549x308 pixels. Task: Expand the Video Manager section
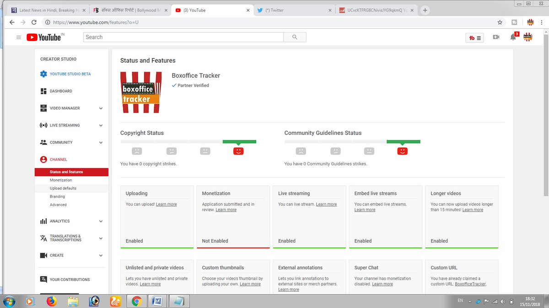[x=101, y=109]
